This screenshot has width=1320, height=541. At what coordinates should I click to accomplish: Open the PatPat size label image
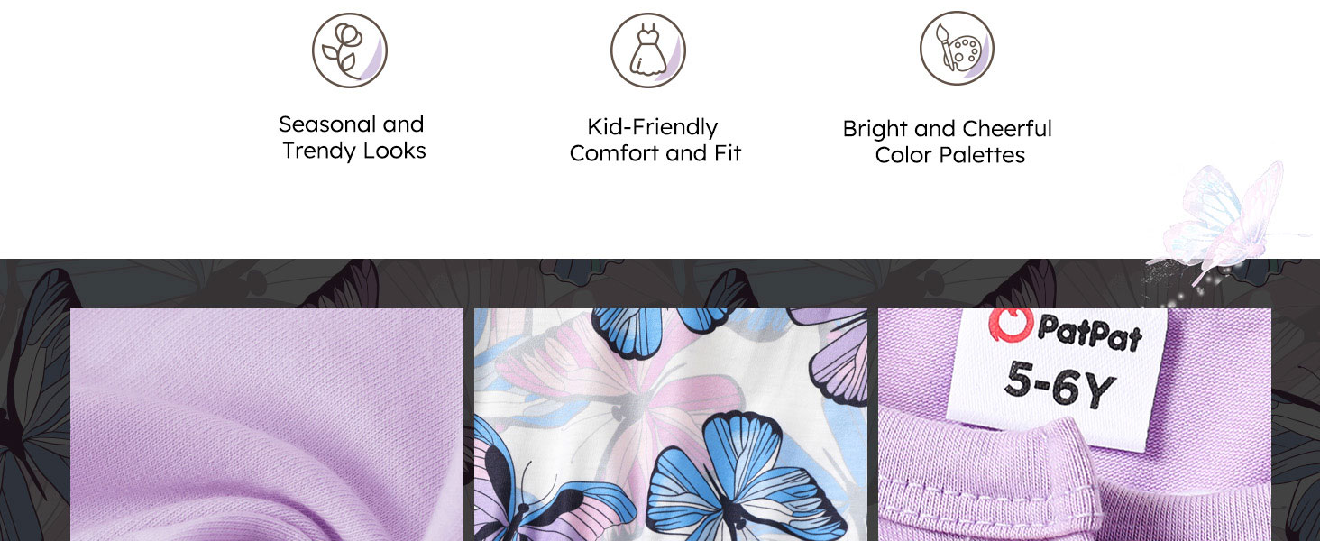coord(1075,425)
